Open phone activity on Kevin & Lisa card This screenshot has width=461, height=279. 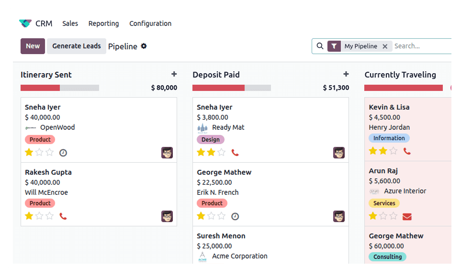pos(407,151)
